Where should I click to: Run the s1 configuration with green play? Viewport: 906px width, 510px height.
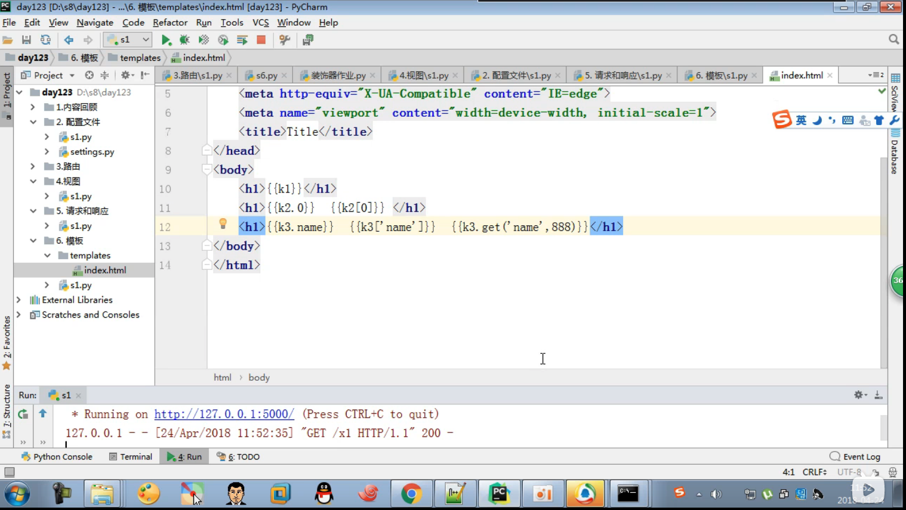pos(167,40)
